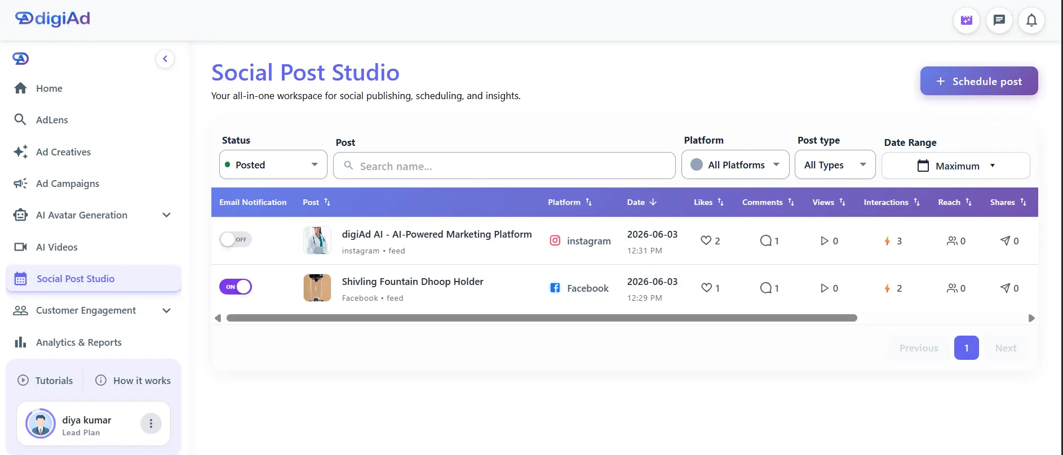This screenshot has height=455, width=1063.
Task: Sort table by the Date column
Action: point(642,202)
